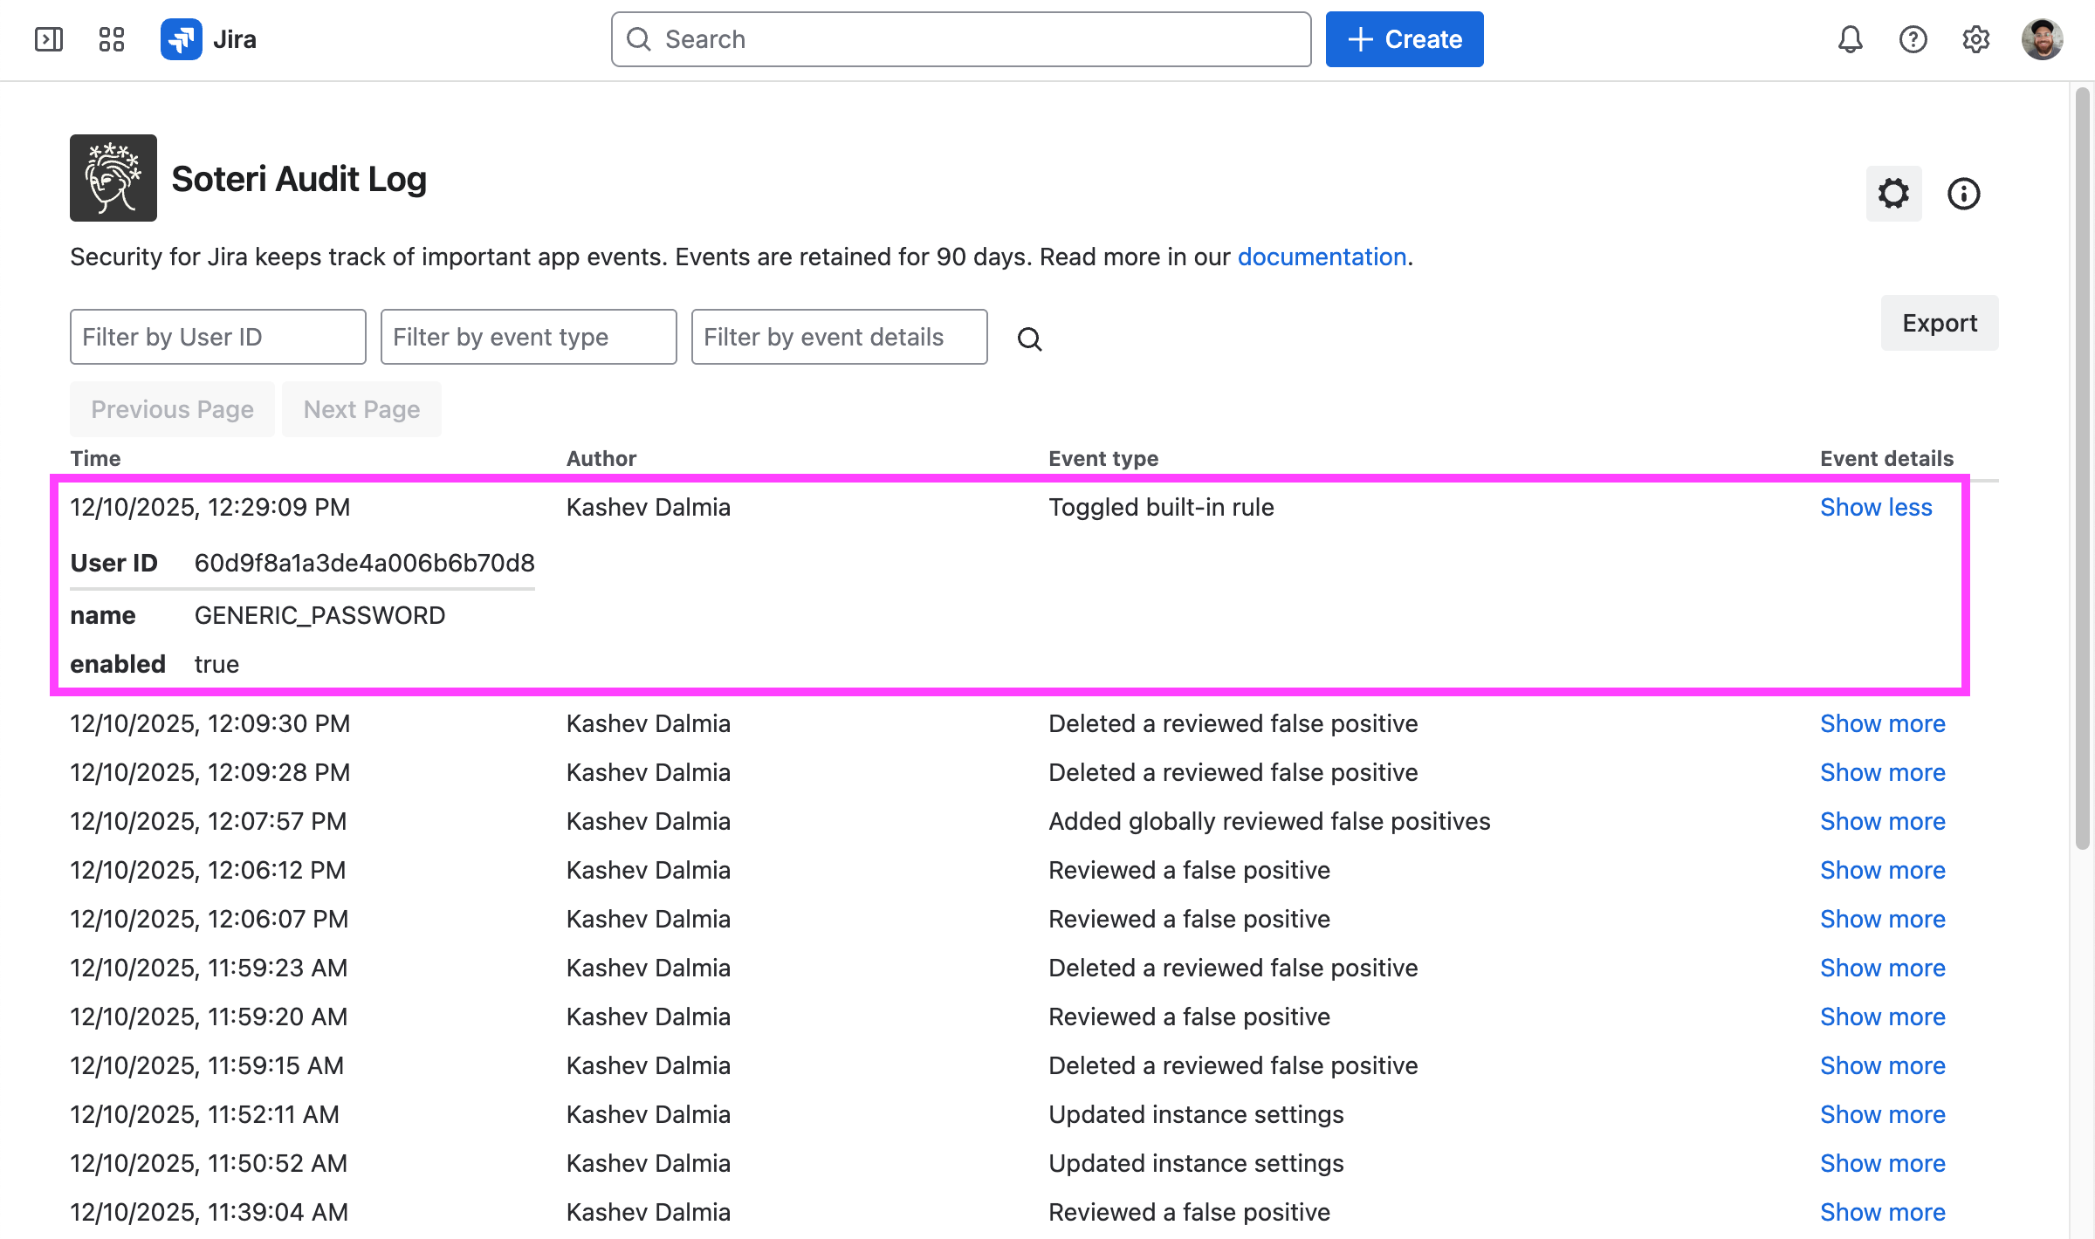Open the documentation link
Image resolution: width=2095 pixels, height=1239 pixels.
tap(1322, 257)
